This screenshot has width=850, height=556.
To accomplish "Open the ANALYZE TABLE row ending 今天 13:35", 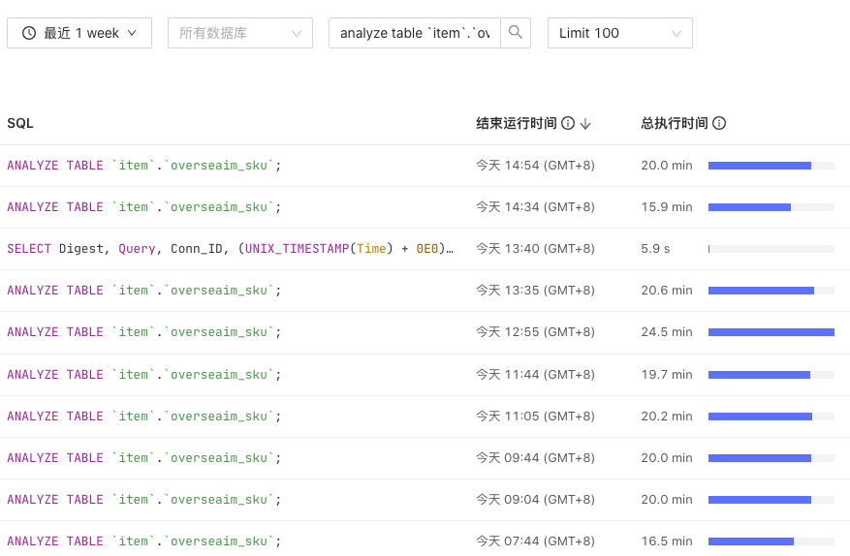I will (x=425, y=291).
